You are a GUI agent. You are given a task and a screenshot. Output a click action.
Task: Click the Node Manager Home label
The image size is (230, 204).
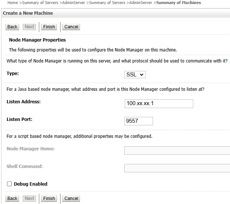[31, 149]
